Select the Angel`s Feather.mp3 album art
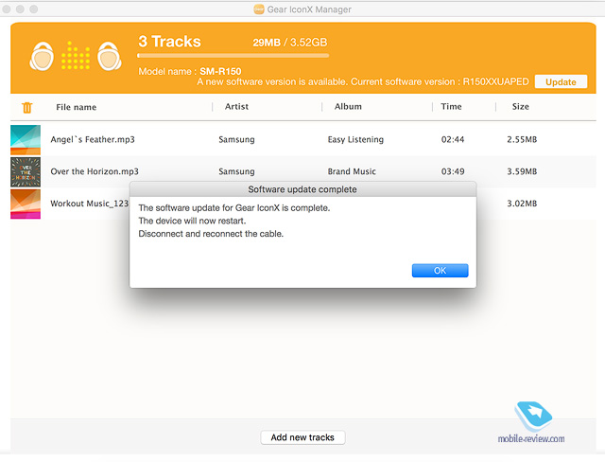 (x=26, y=139)
